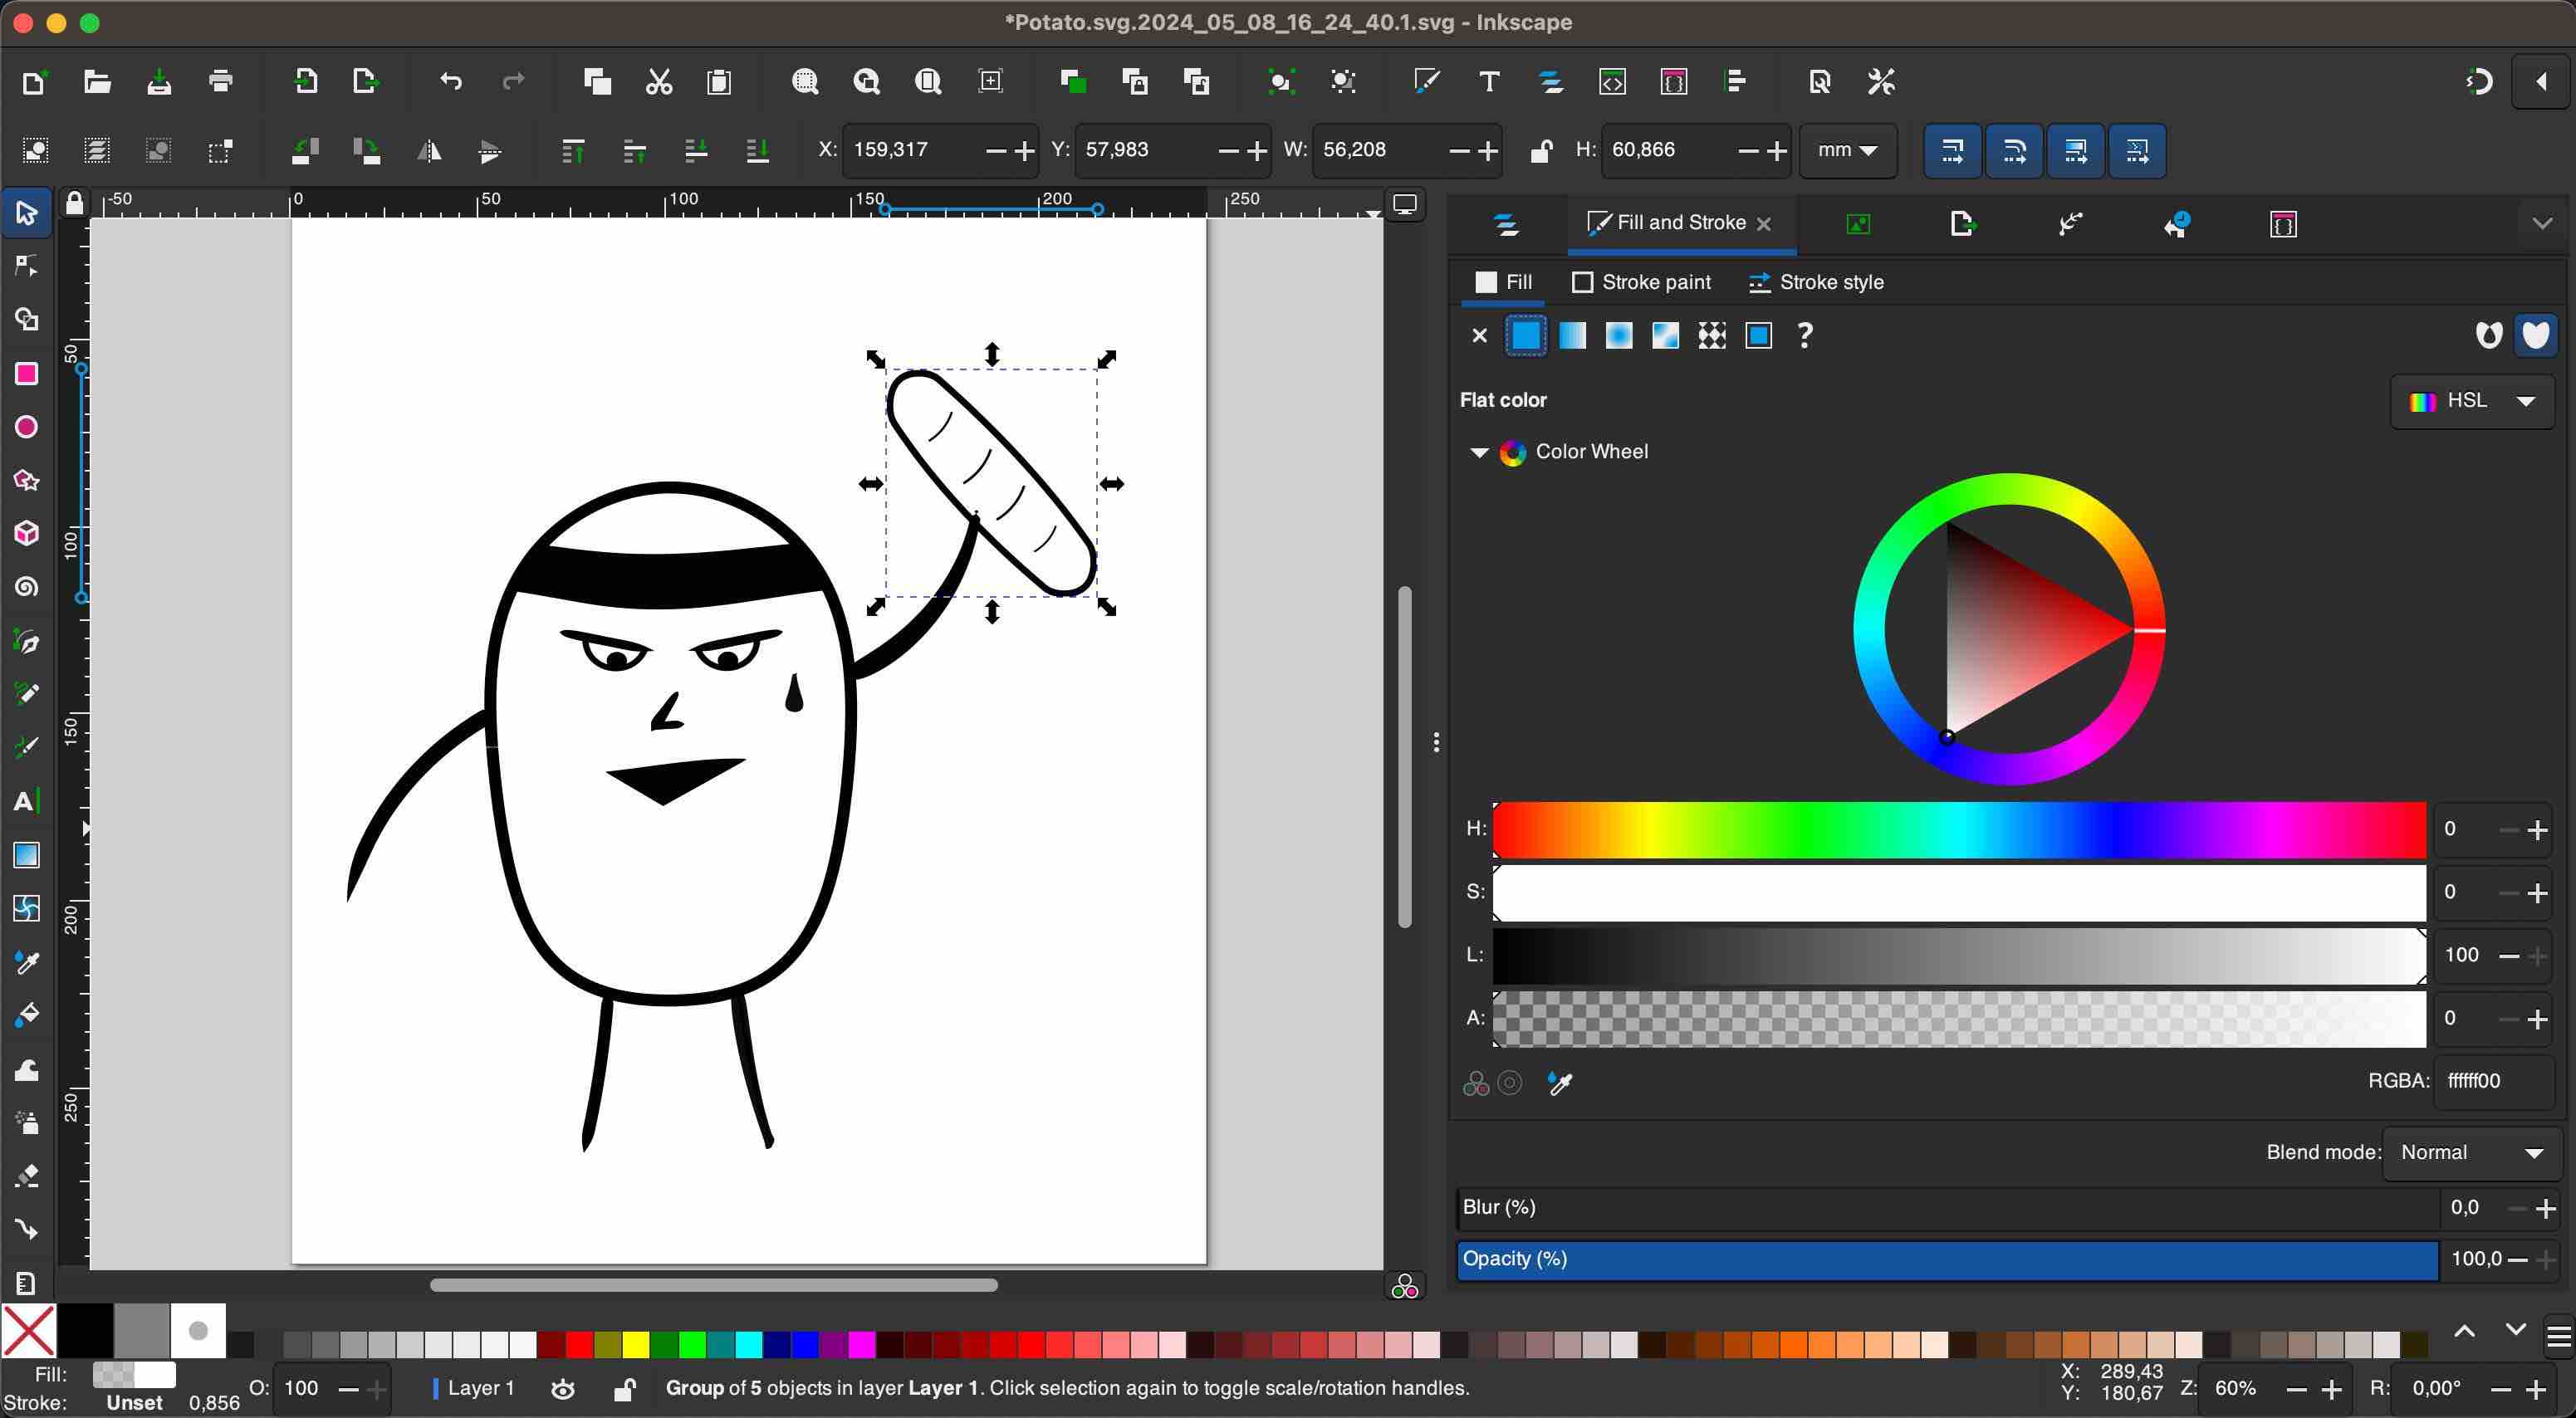Set fill to no paint (X)
2576x1418 pixels.
[1480, 336]
